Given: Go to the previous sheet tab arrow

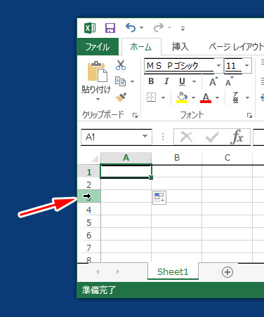Looking at the screenshot, I should pyautogui.click(x=98, y=271).
